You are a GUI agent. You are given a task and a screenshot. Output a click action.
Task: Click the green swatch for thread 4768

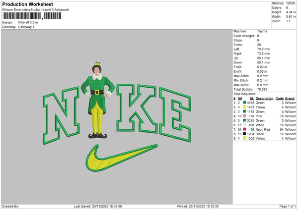tap(244, 103)
